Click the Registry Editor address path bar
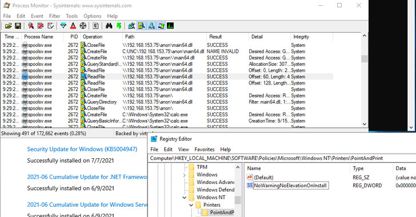 (282, 158)
